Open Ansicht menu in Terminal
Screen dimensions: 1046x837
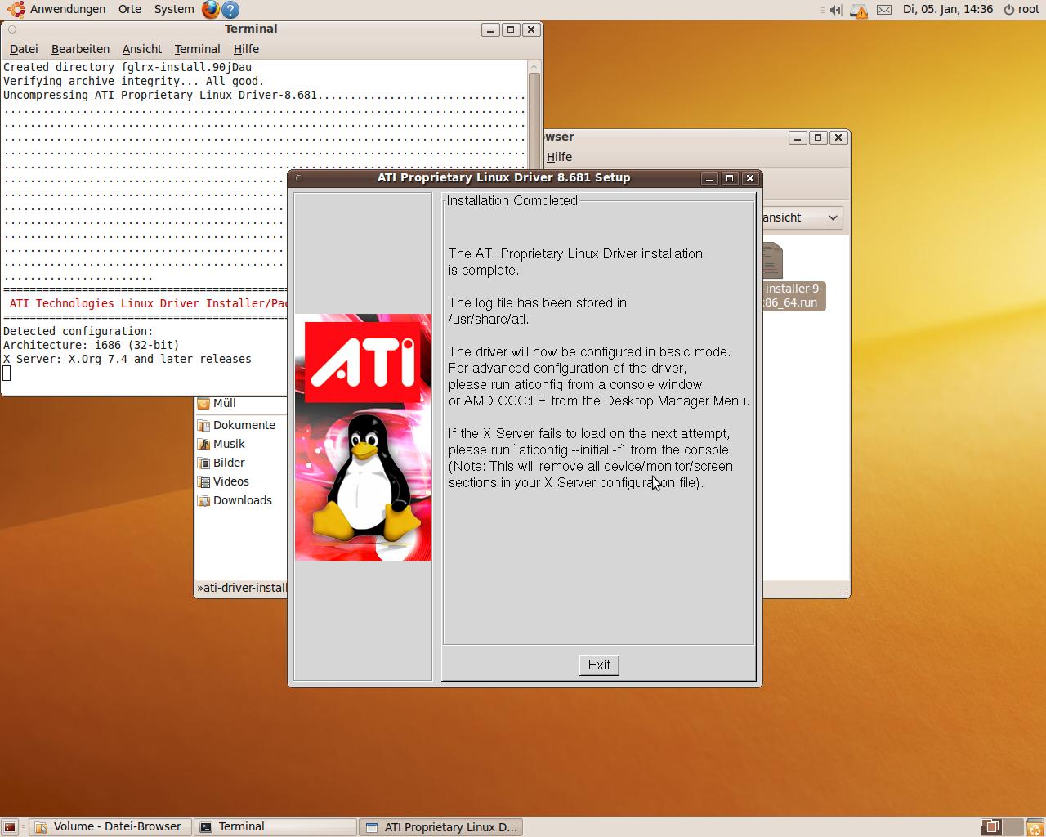(x=142, y=49)
